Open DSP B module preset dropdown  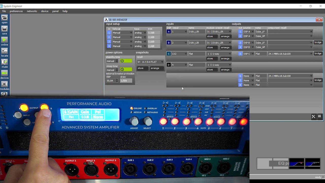[219, 43]
